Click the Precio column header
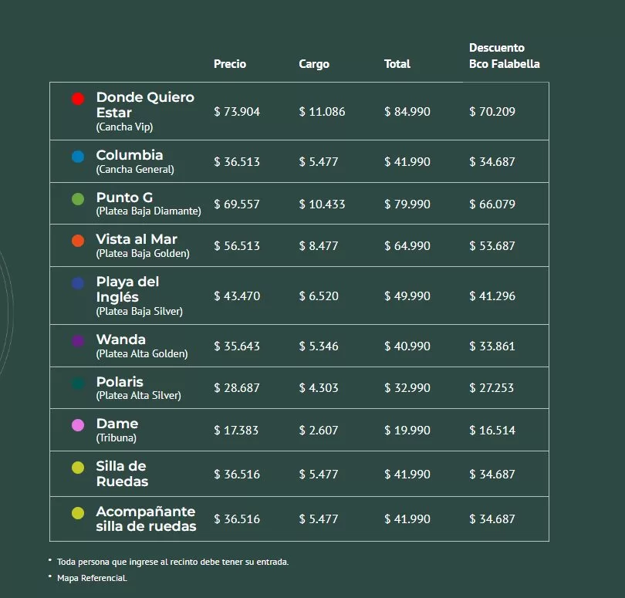This screenshot has width=625, height=598. tap(230, 64)
